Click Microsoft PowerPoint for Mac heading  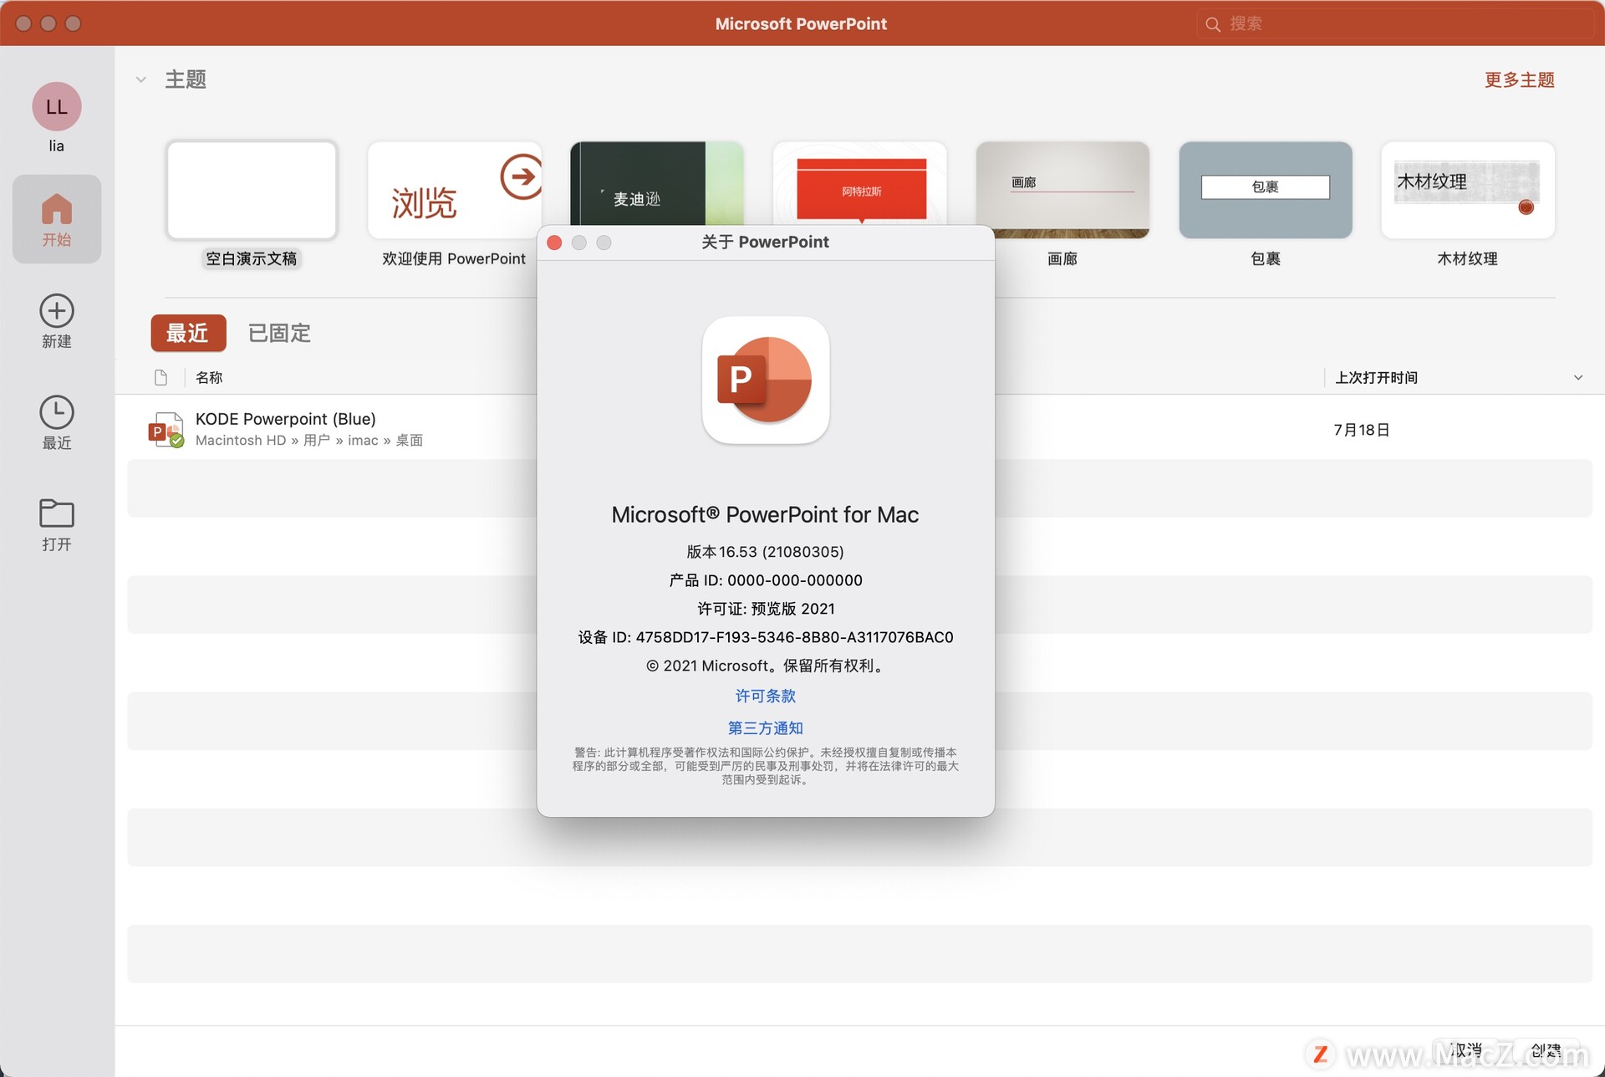766,515
